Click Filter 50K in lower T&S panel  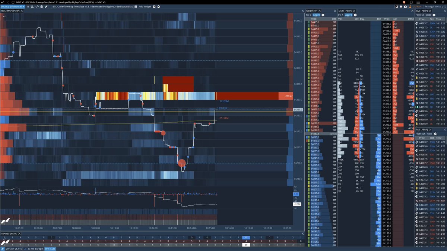click(x=421, y=133)
